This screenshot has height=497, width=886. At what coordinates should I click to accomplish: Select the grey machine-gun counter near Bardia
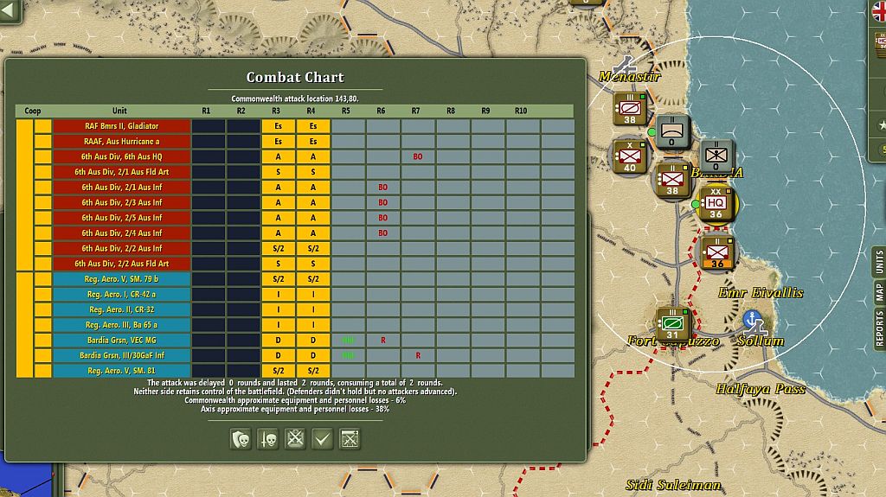click(716, 156)
